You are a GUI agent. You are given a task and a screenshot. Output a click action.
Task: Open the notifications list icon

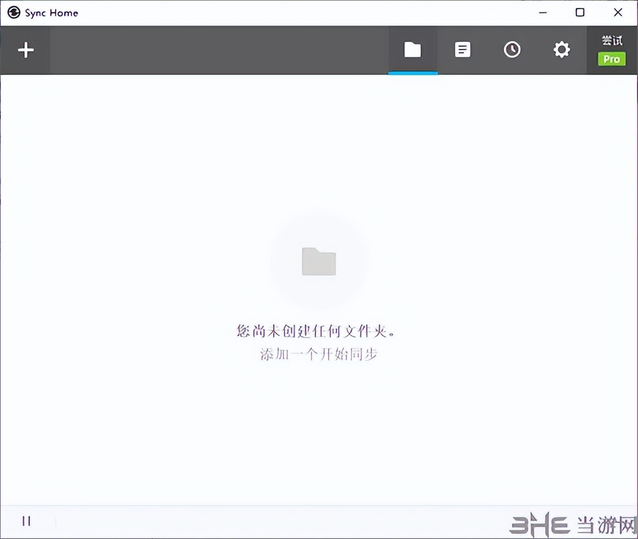(463, 49)
